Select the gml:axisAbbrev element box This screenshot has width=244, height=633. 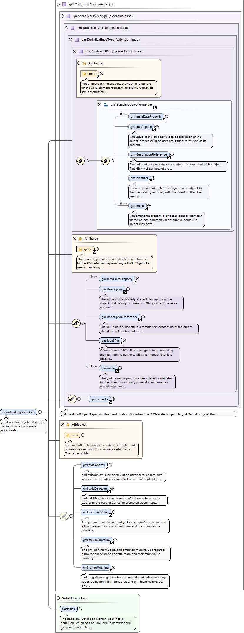[x=94, y=465]
